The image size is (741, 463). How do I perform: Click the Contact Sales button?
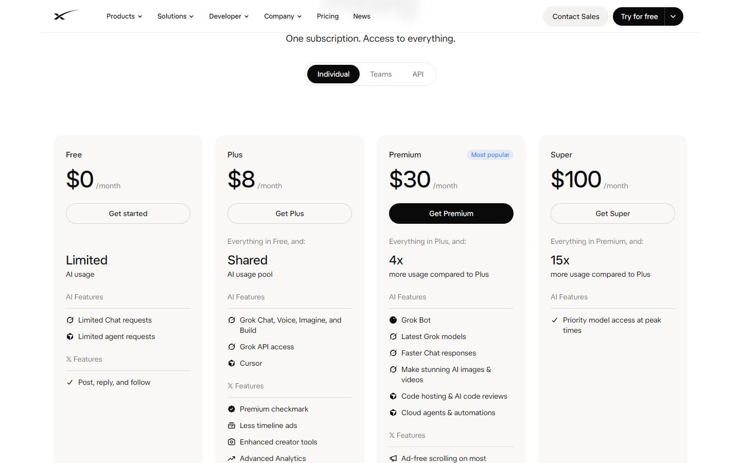[x=576, y=16]
